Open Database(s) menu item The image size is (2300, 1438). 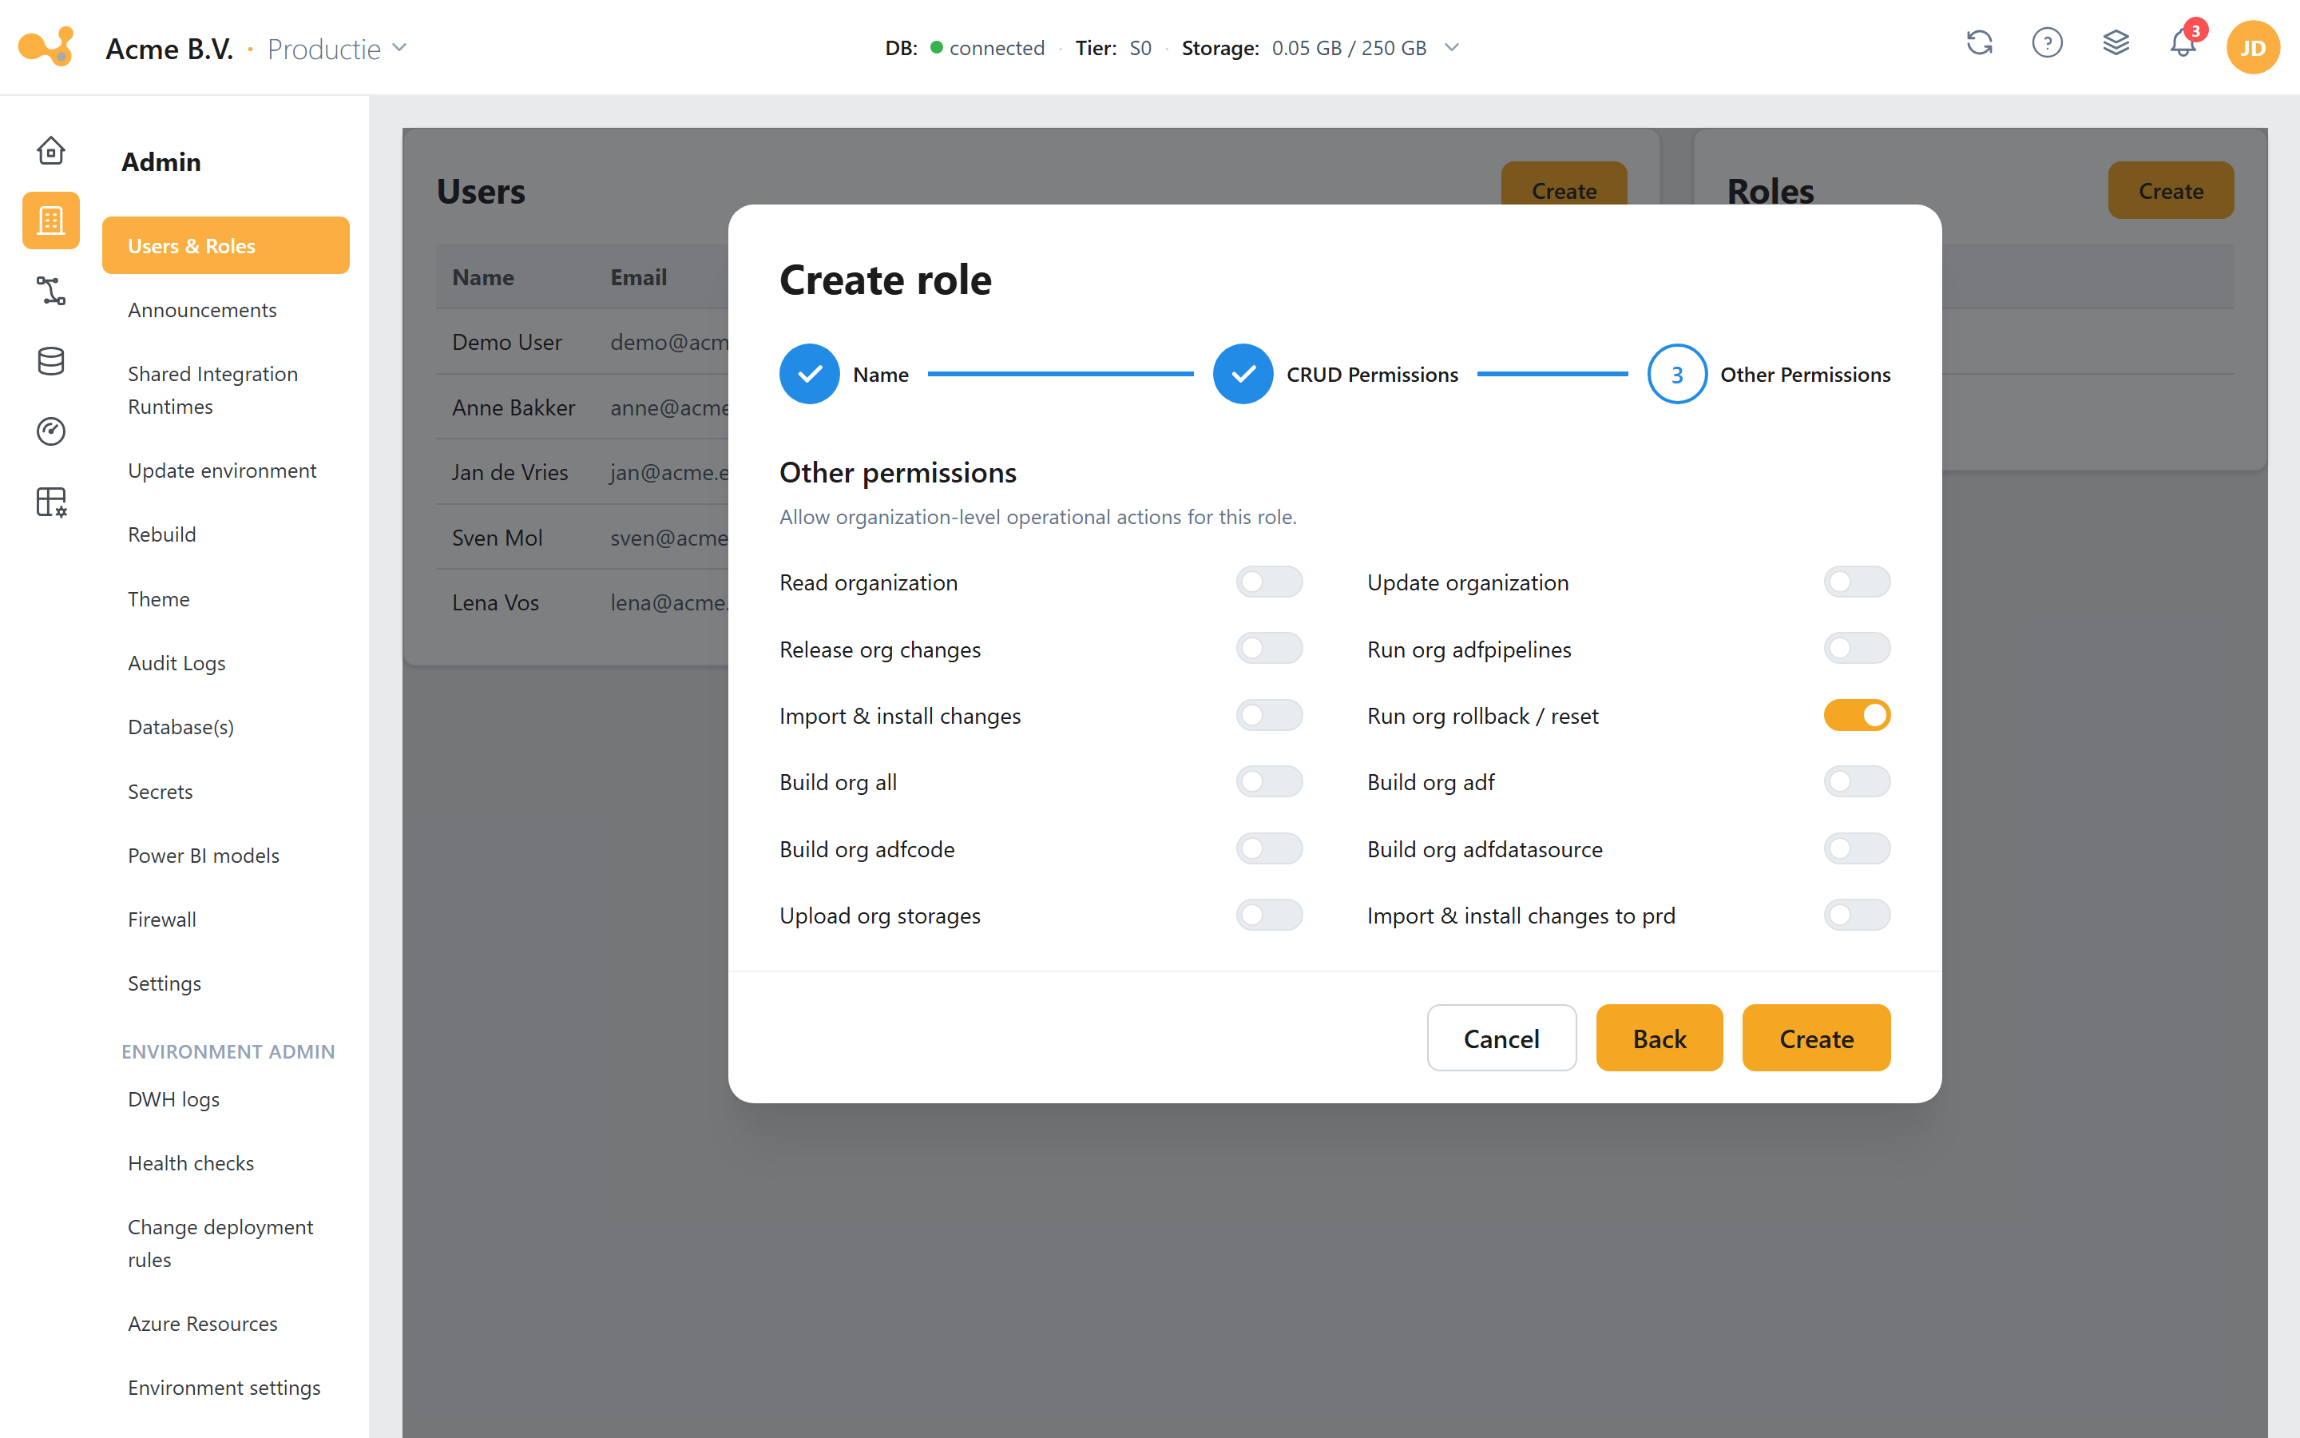pos(225,727)
